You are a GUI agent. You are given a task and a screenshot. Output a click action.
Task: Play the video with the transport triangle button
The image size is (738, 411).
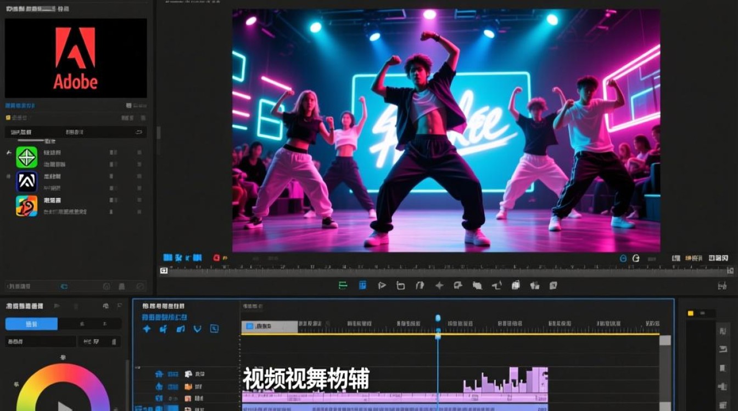[x=382, y=285]
